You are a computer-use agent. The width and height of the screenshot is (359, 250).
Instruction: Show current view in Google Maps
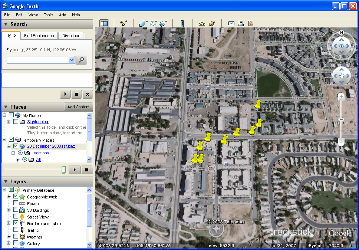coord(251,23)
